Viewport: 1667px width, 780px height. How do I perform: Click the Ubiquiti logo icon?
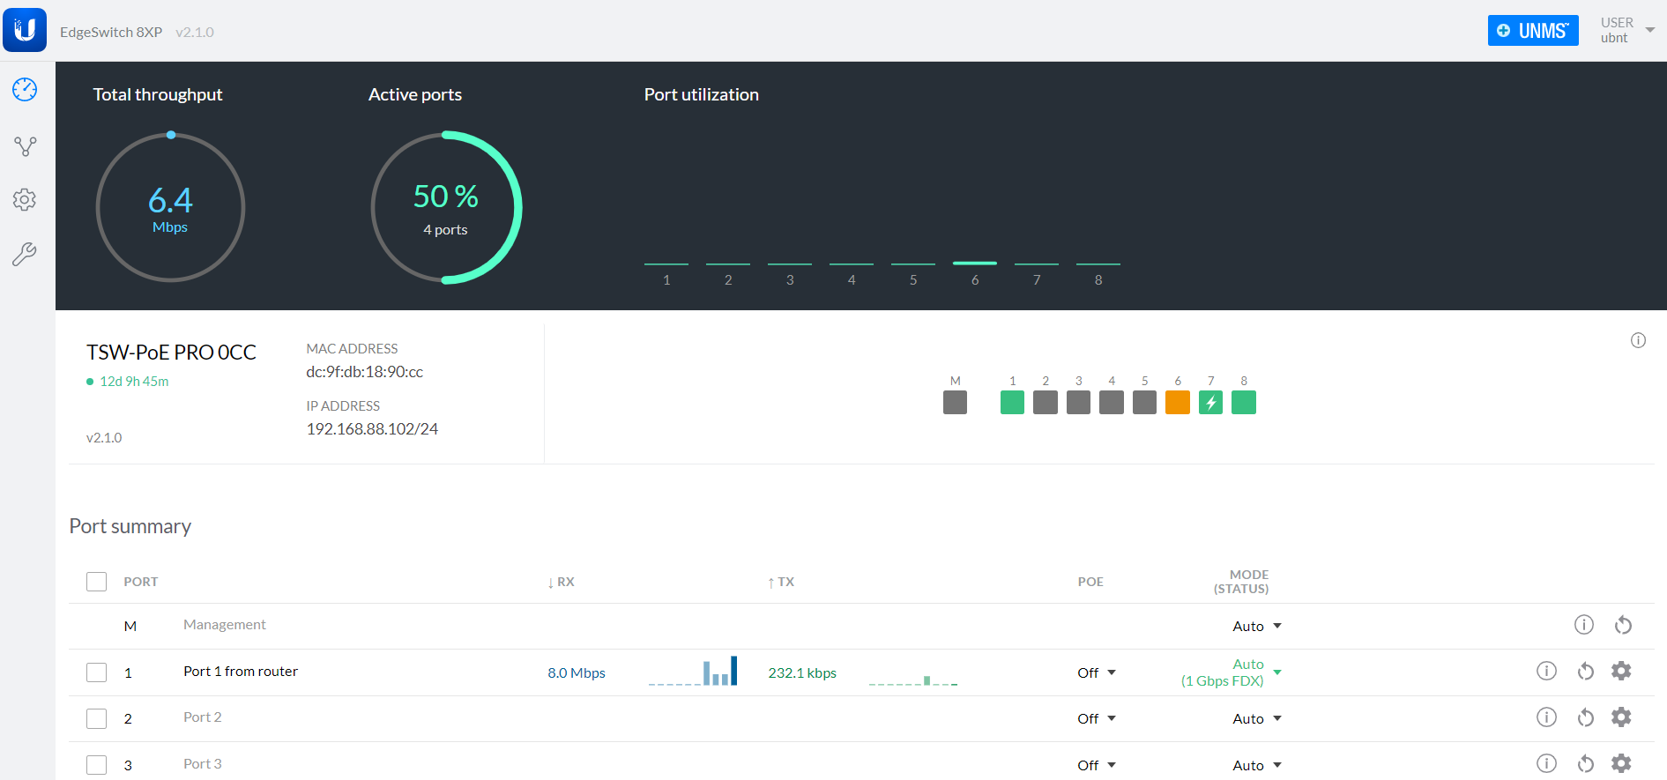[x=25, y=30]
